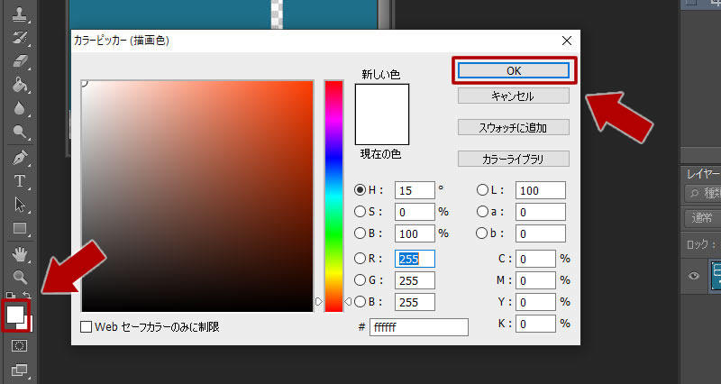
Task: Select the Dodge tool
Action: [19, 132]
